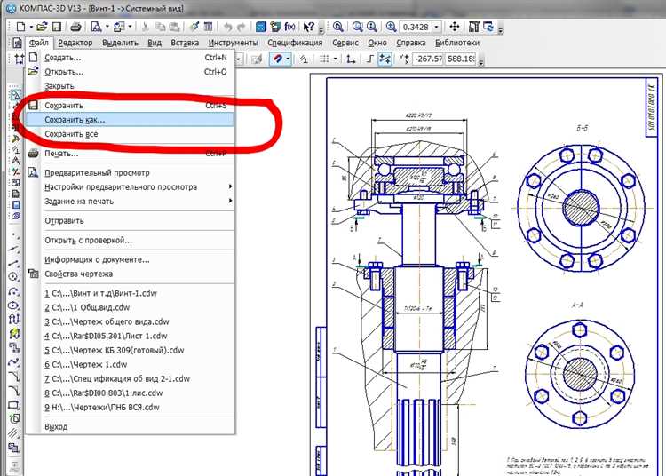This screenshot has height=476, width=666.
Task: Click the rectangle tool in left panel
Action: click(x=13, y=405)
